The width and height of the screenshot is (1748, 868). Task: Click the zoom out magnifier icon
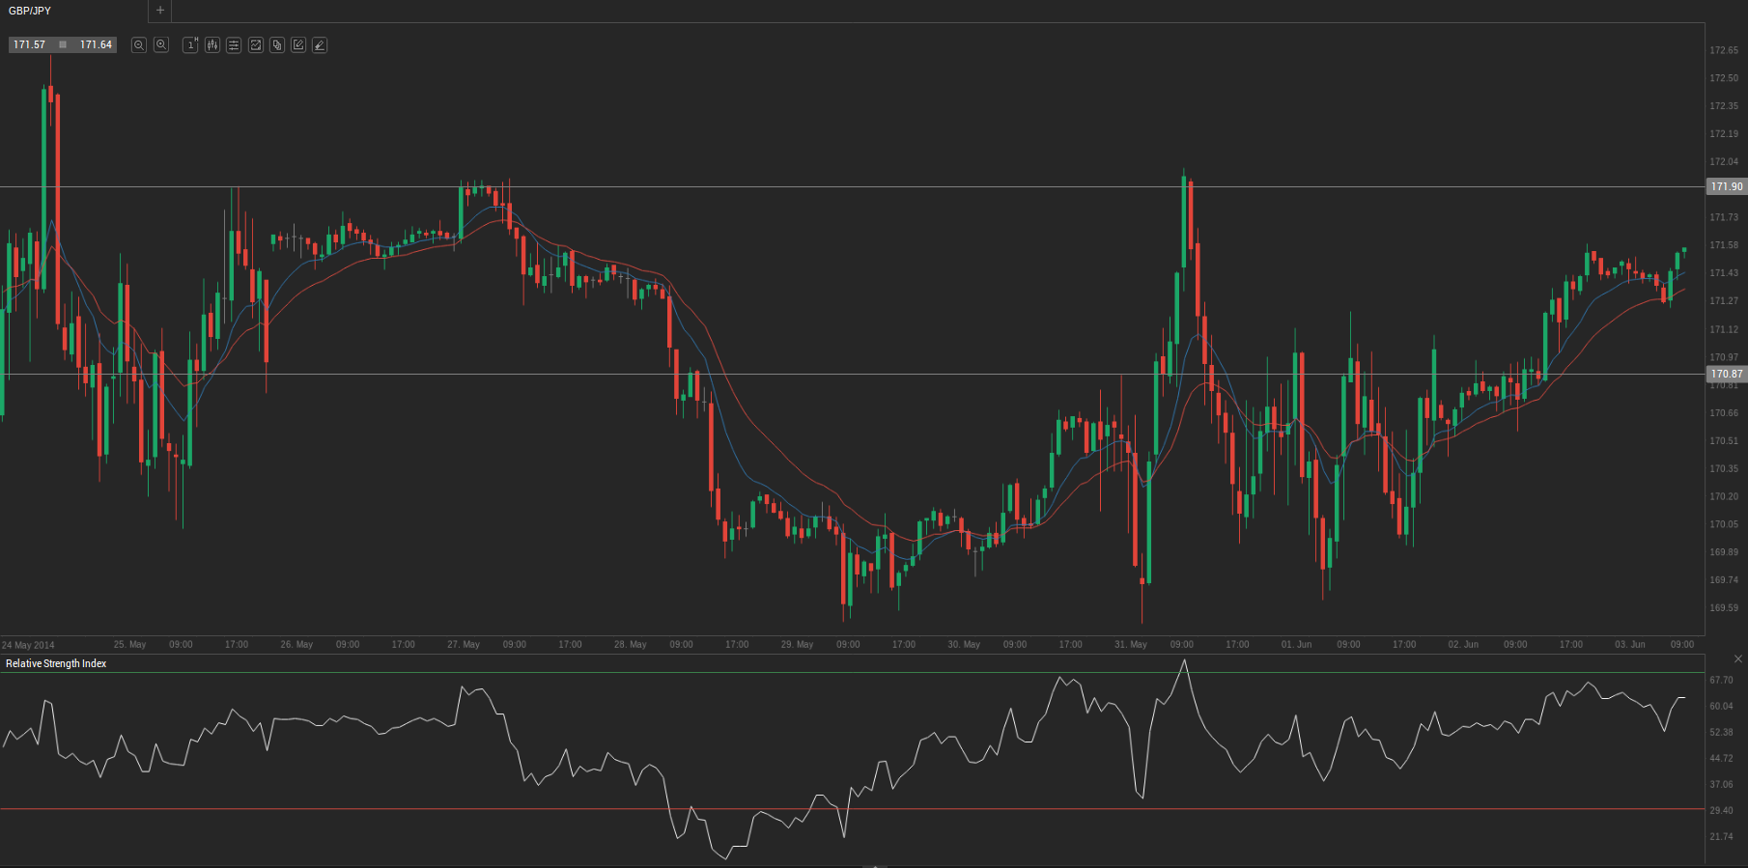coord(139,45)
